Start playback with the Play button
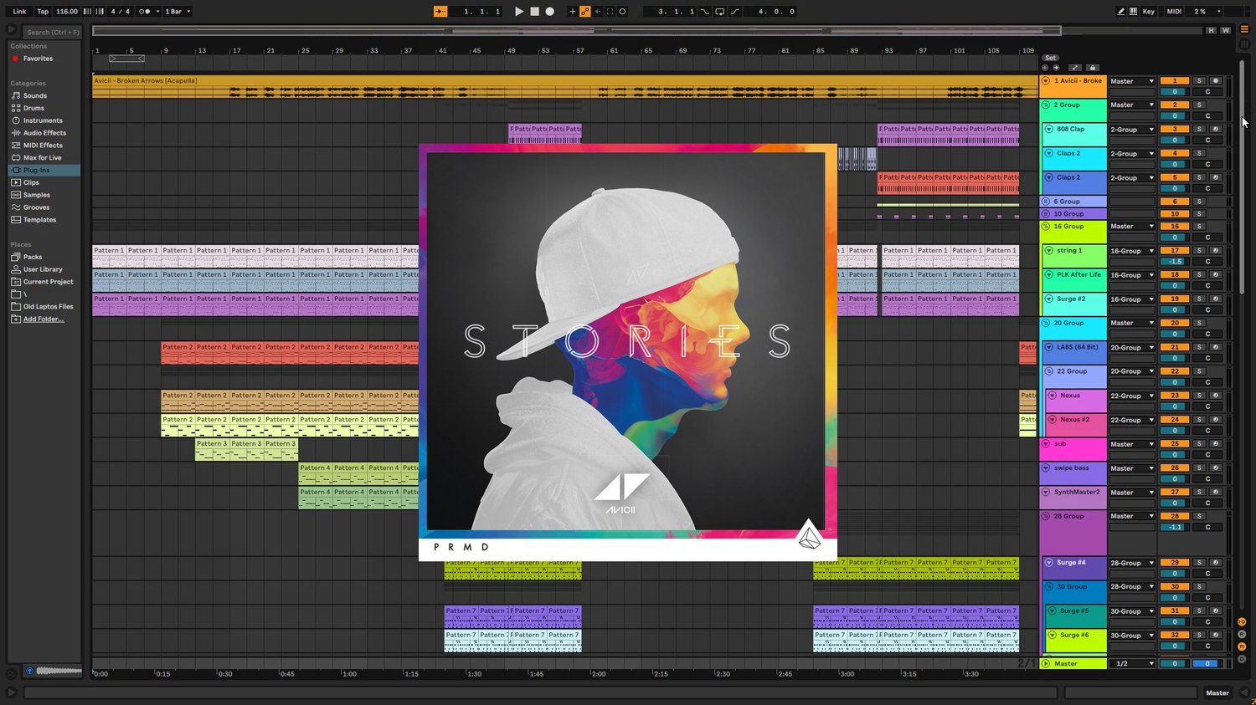Image resolution: width=1256 pixels, height=705 pixels. [x=519, y=12]
